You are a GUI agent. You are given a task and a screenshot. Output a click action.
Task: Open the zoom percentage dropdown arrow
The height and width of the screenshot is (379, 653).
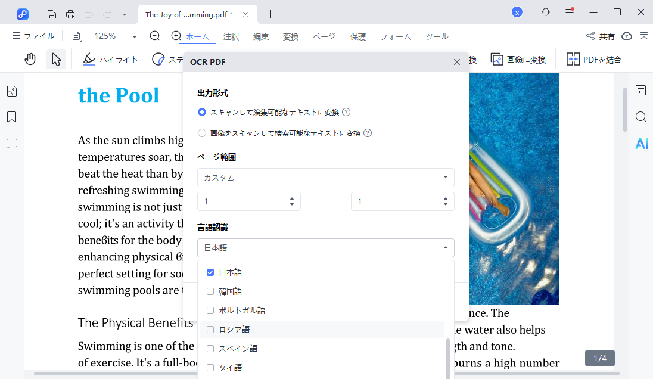133,36
